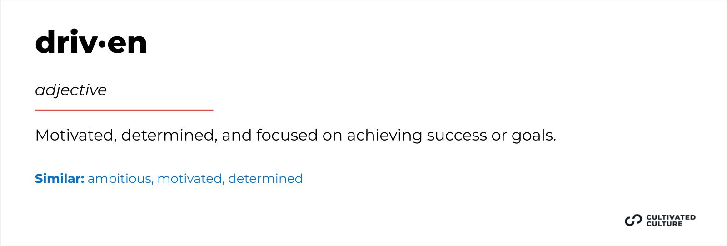The height and width of the screenshot is (246, 727).
Task: Click the 'CULTURE' word in the logo
Action: (x=664, y=224)
